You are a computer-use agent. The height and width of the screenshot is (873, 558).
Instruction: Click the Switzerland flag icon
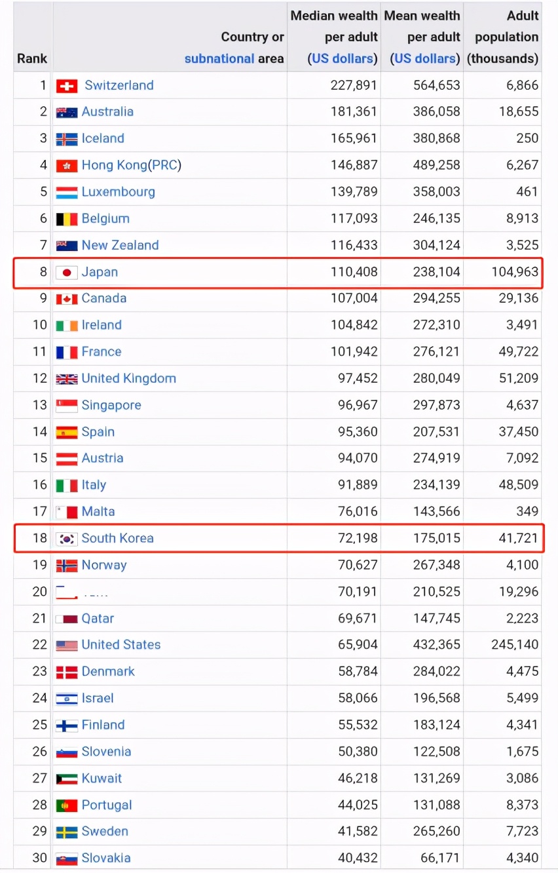tap(67, 86)
